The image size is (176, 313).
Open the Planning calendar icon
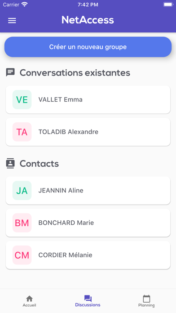[x=146, y=299]
